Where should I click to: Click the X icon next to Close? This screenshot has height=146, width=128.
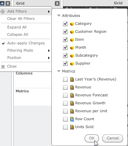[x=3, y=67]
